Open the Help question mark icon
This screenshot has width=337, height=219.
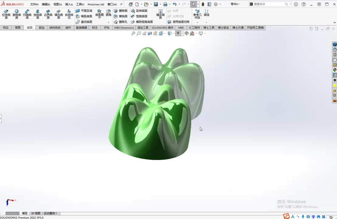coord(304,4)
